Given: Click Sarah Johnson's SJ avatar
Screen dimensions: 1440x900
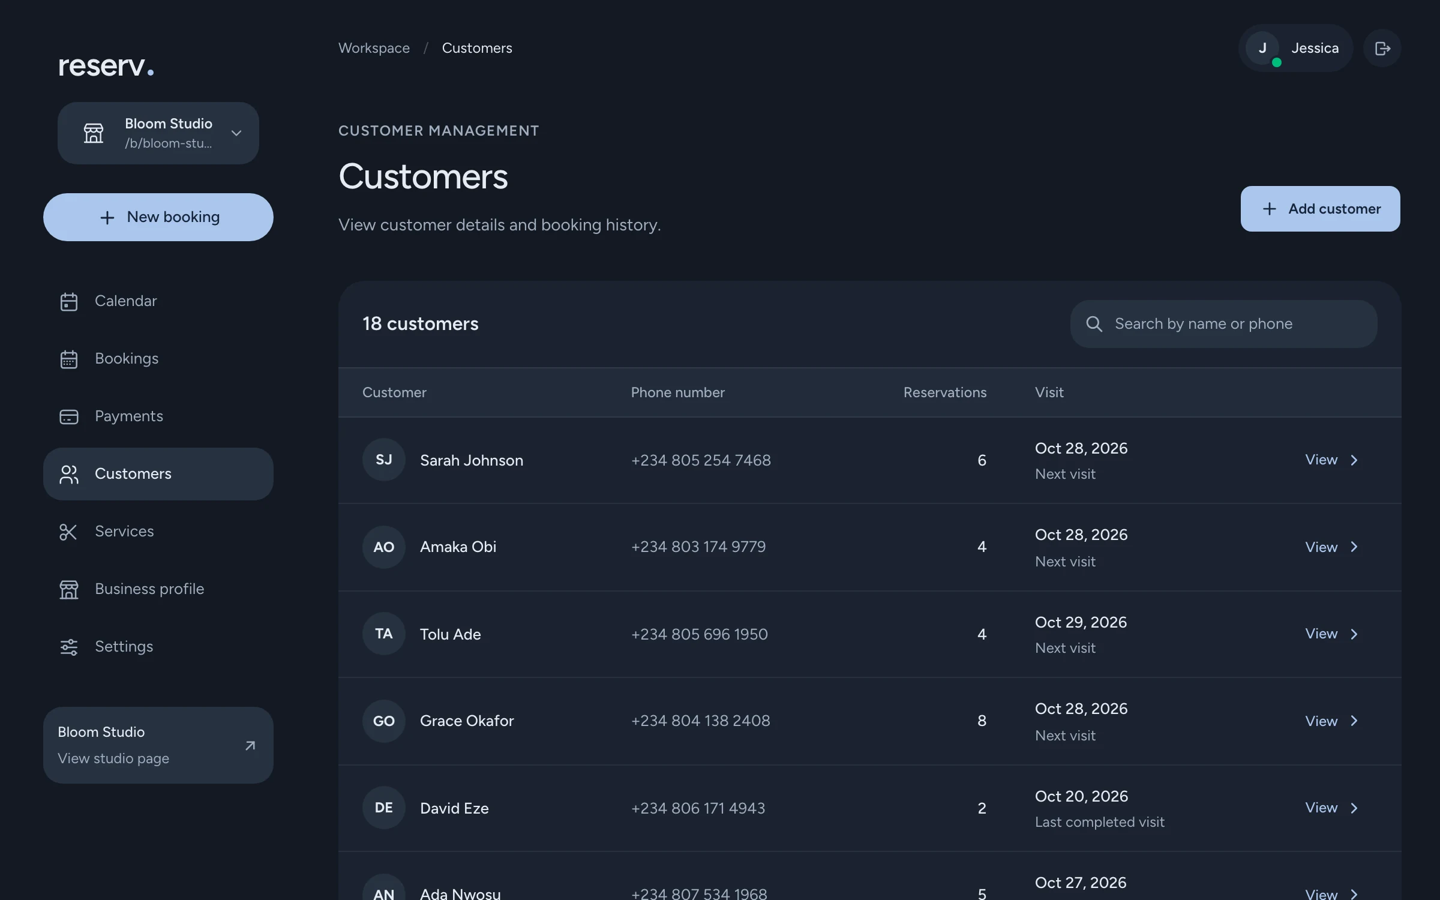Looking at the screenshot, I should point(384,460).
